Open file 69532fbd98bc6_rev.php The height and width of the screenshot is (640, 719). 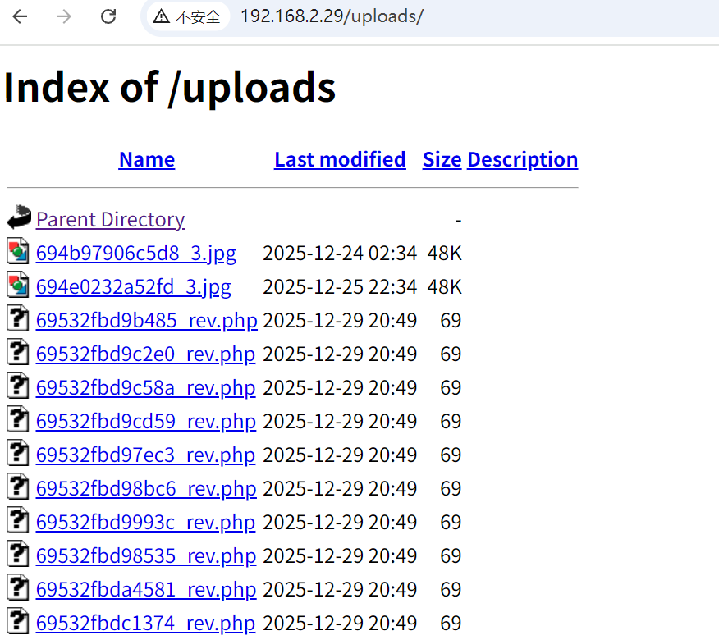(x=145, y=489)
